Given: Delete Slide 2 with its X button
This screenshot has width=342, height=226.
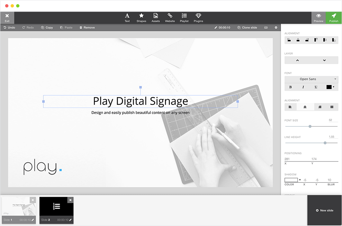Looking at the screenshot, I should tap(70, 200).
